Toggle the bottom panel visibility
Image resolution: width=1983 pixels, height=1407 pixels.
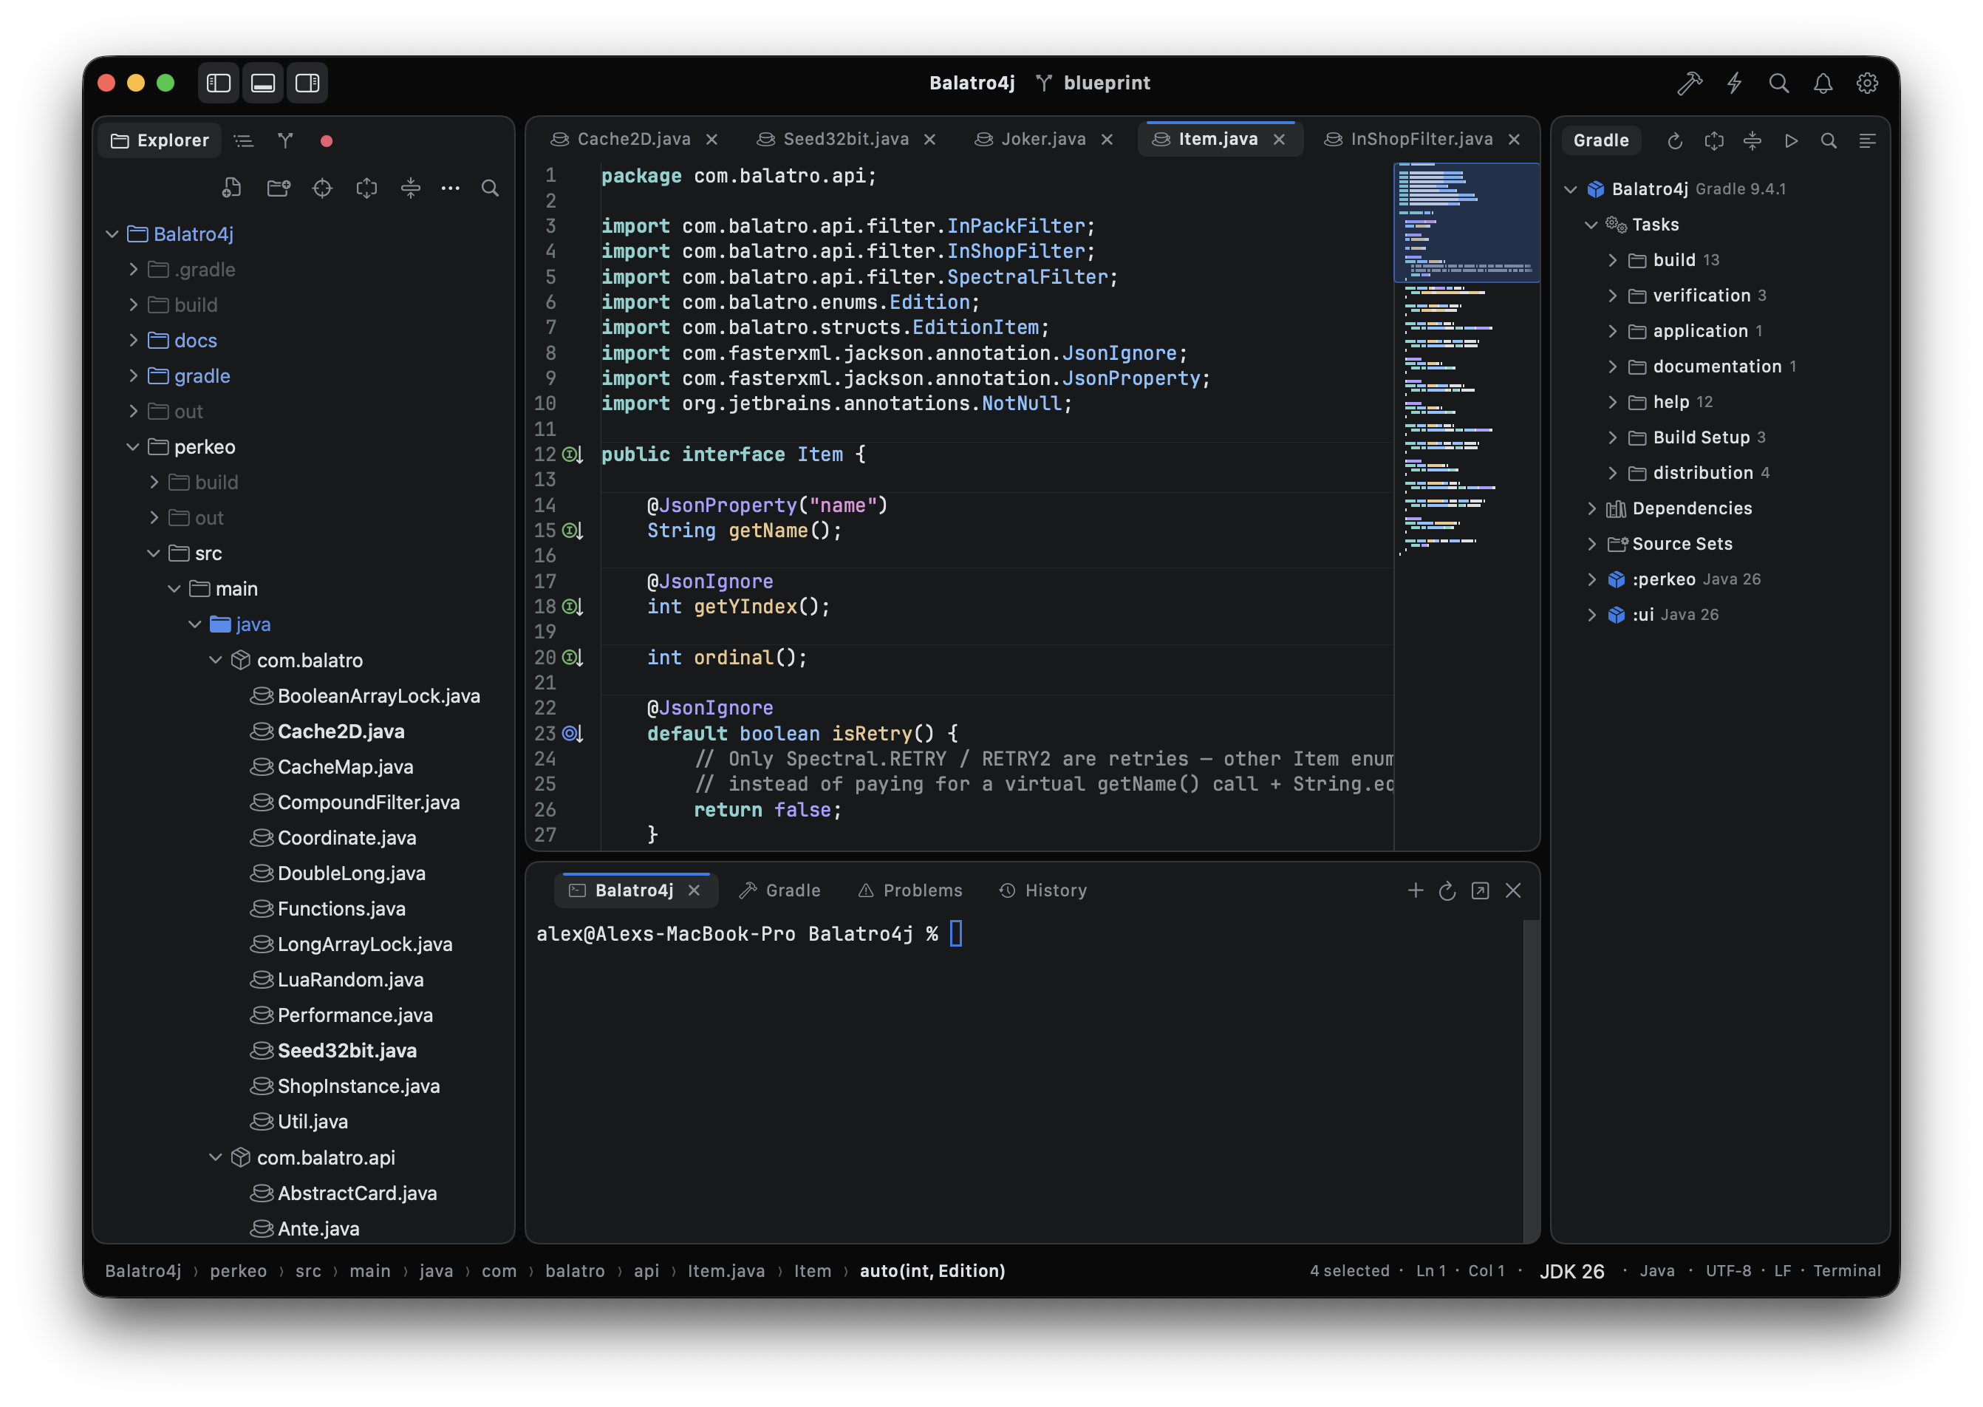262,84
